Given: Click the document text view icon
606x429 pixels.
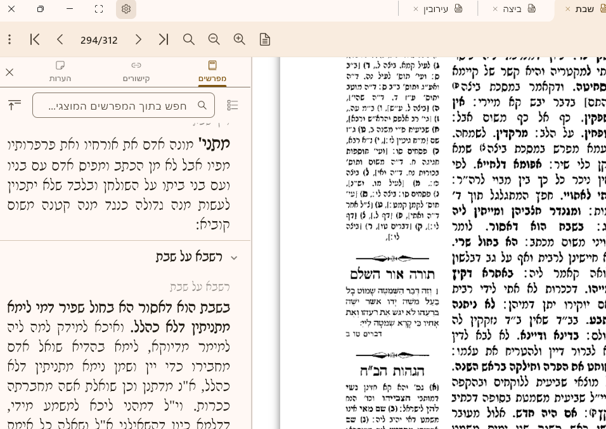Looking at the screenshot, I should coord(265,40).
